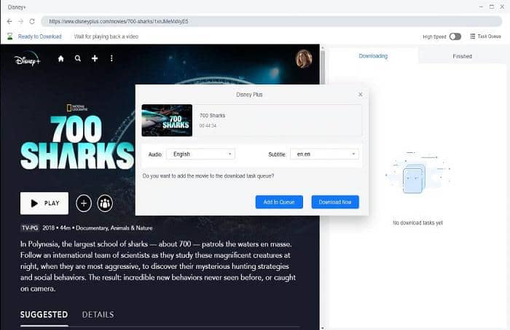
Task: Click the duration '00:44:34' text
Action: (208, 125)
